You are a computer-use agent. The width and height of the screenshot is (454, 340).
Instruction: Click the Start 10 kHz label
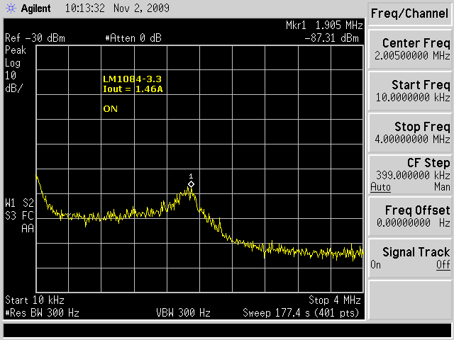coord(35,300)
